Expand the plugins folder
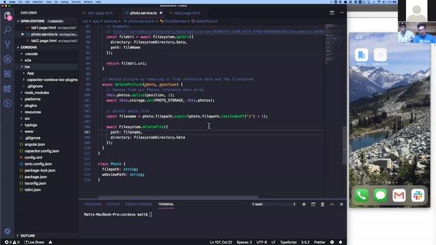The width and height of the screenshot is (436, 245). (x=31, y=105)
